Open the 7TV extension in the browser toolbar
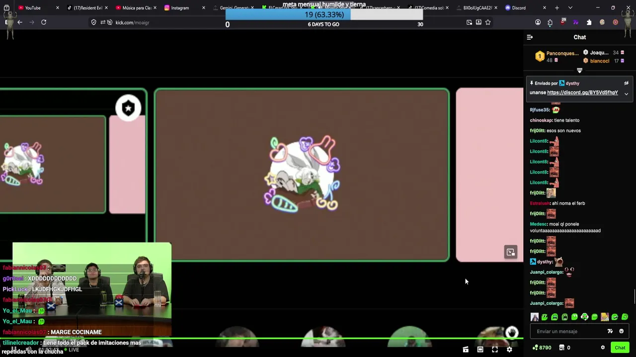This screenshot has height=357, width=636. pyautogui.click(x=576, y=22)
